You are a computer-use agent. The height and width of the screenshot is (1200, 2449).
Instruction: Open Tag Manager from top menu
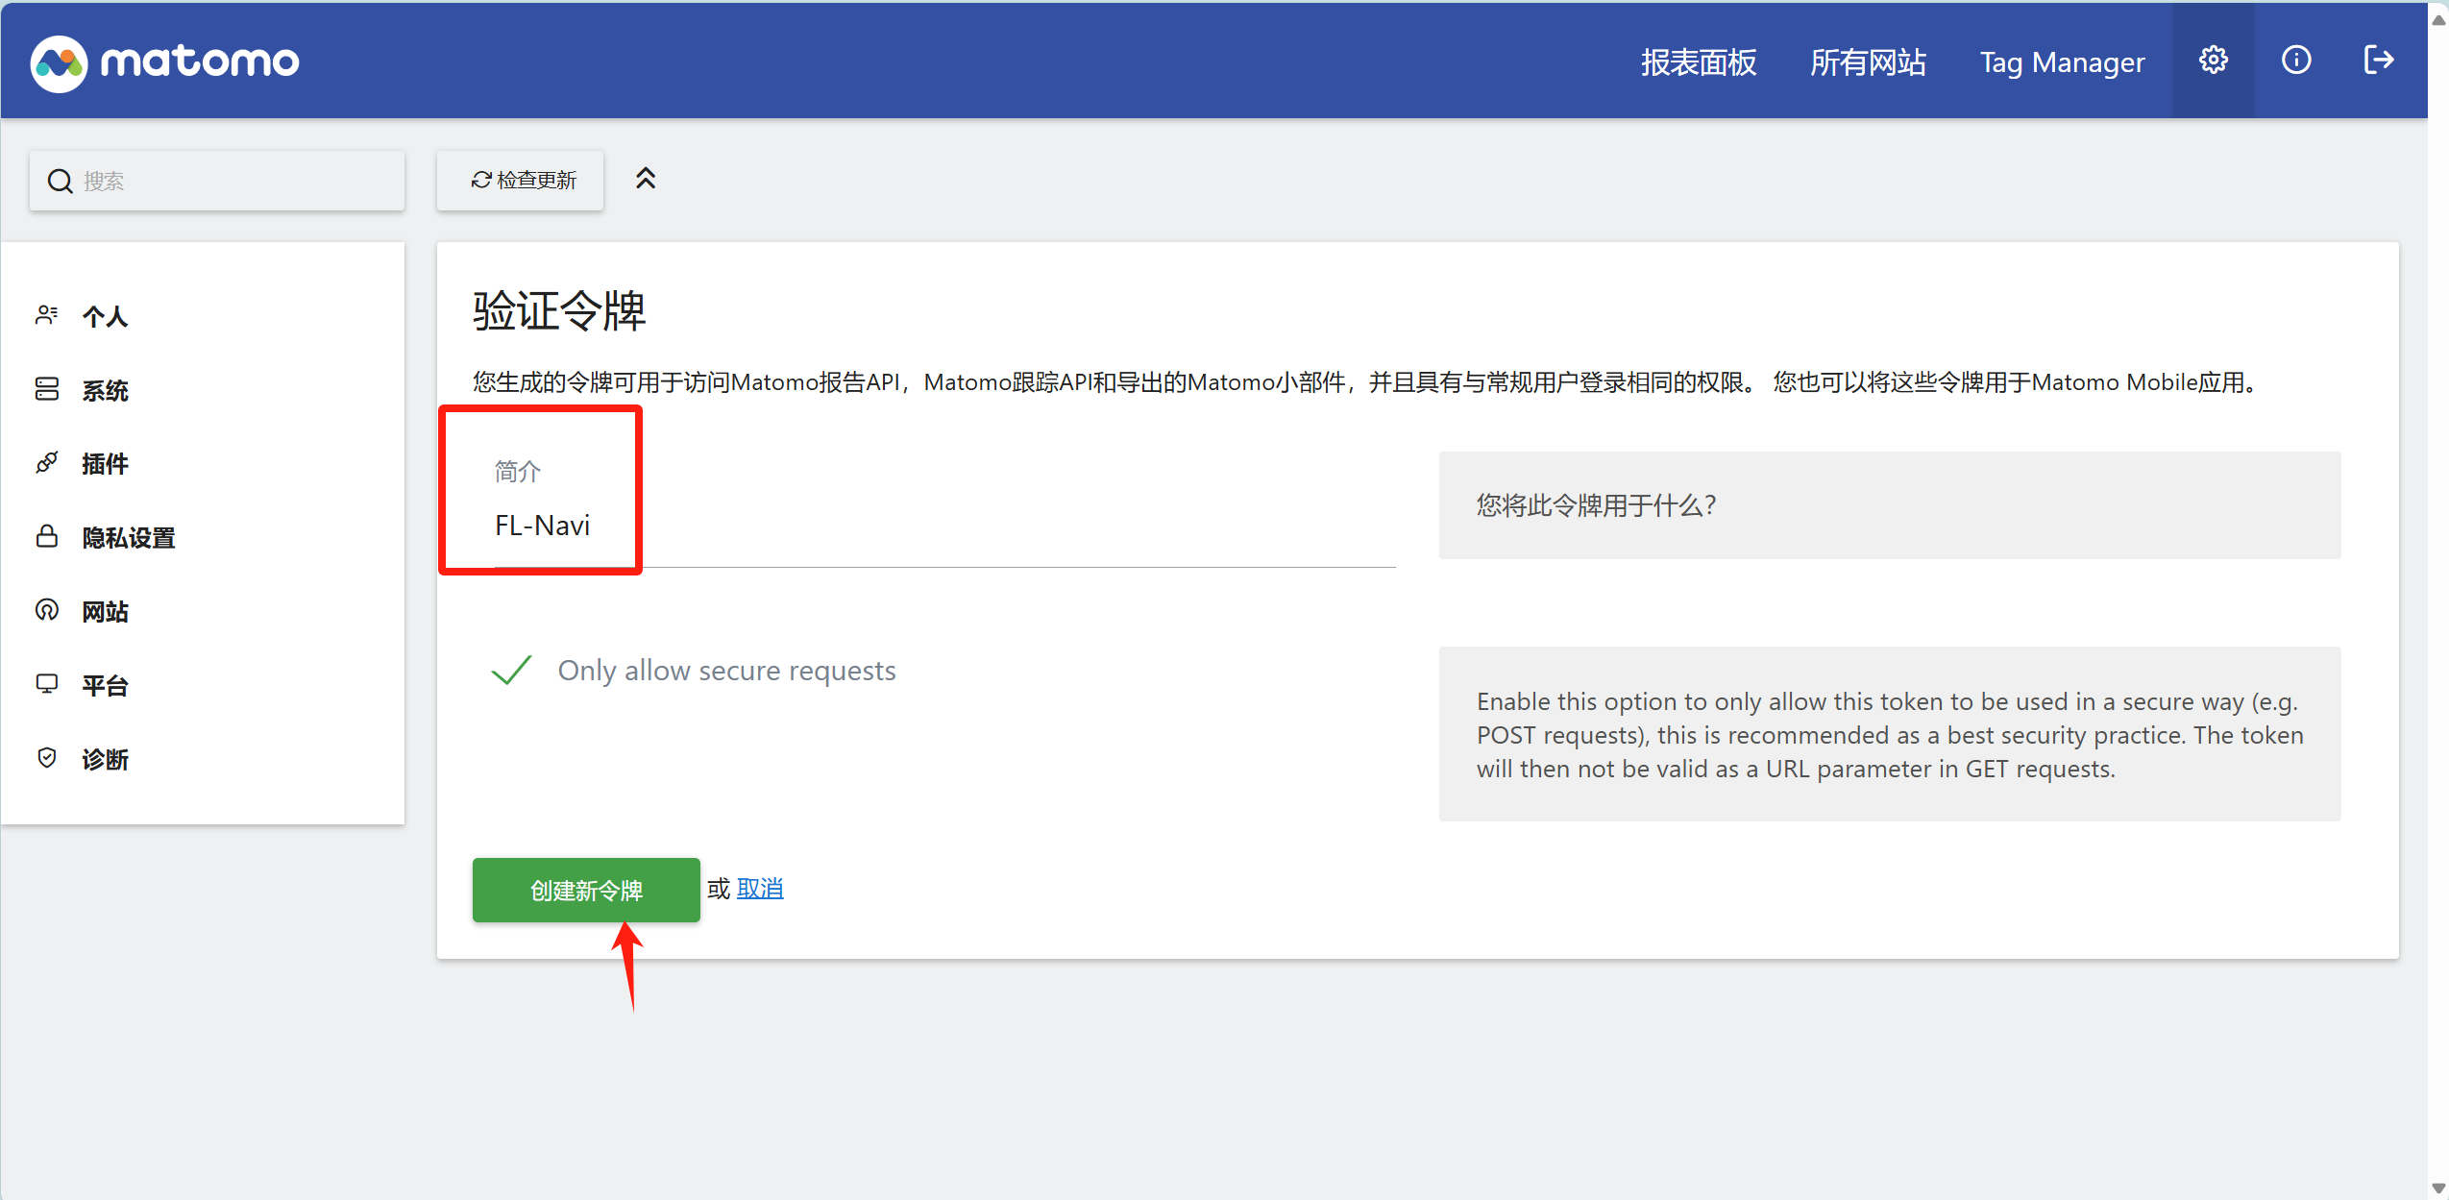pos(2061,62)
